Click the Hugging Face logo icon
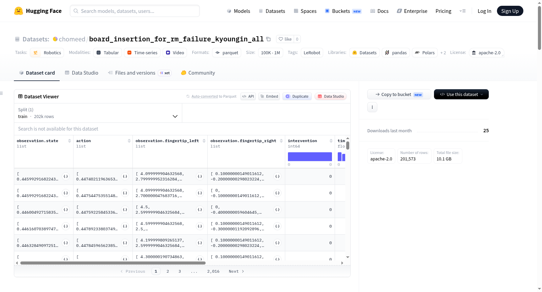The image size is (542, 292). point(19,11)
